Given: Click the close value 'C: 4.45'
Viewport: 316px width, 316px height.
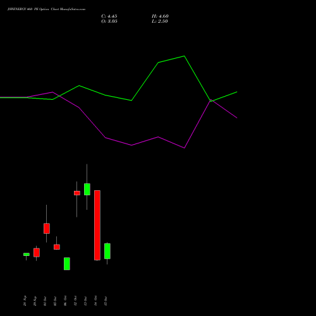Looking at the screenshot, I should coord(109,16).
